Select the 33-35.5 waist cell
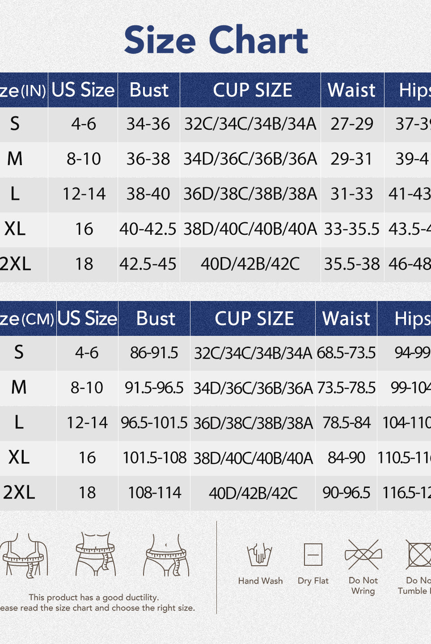This screenshot has height=644, width=431. (352, 229)
